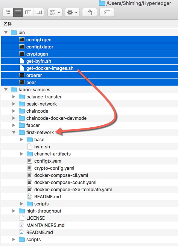Click the first-network folder icon

(x=22, y=133)
